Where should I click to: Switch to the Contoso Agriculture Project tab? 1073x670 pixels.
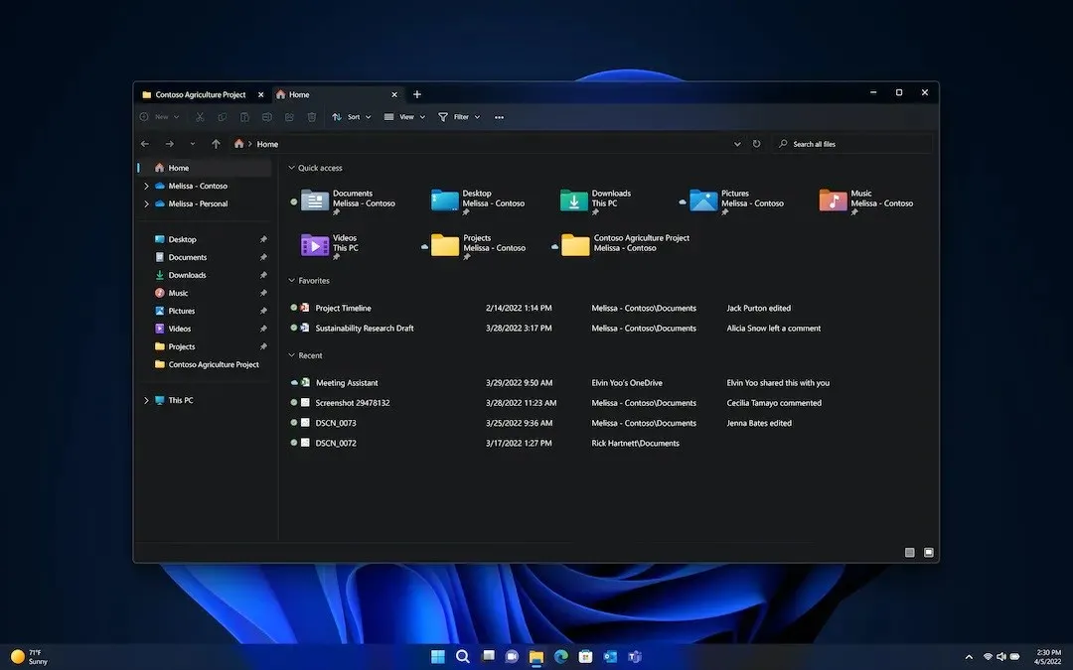(199, 94)
